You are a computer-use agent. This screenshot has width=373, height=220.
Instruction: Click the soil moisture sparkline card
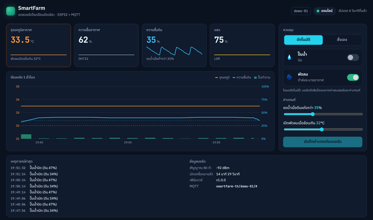coord(174,45)
